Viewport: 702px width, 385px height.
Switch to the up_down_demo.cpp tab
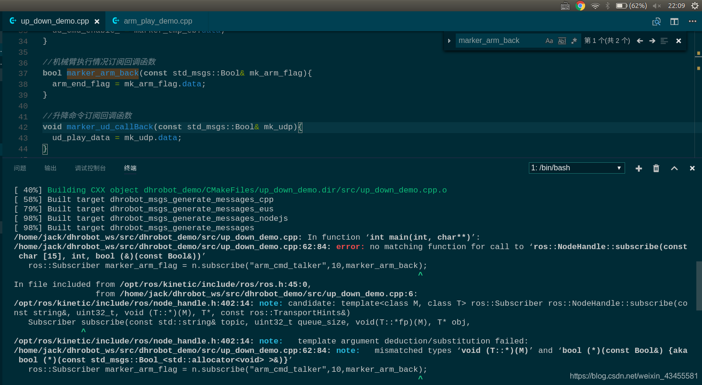[x=55, y=21]
